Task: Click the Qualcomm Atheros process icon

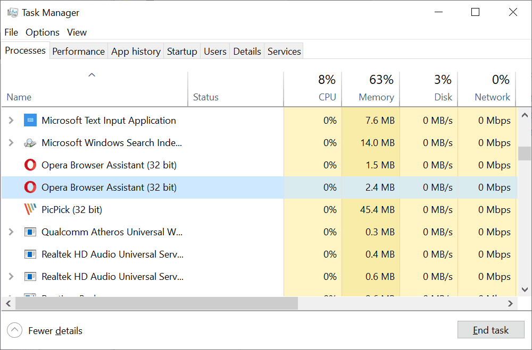Action: (x=30, y=232)
